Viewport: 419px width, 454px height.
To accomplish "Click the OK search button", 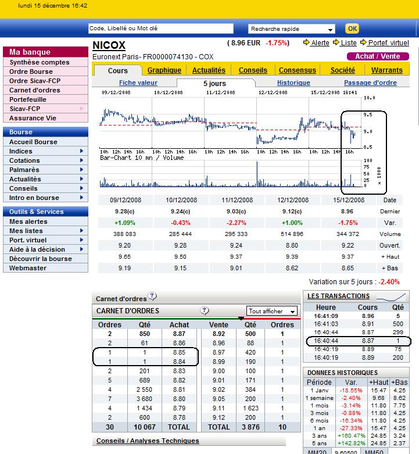I will coord(352,28).
